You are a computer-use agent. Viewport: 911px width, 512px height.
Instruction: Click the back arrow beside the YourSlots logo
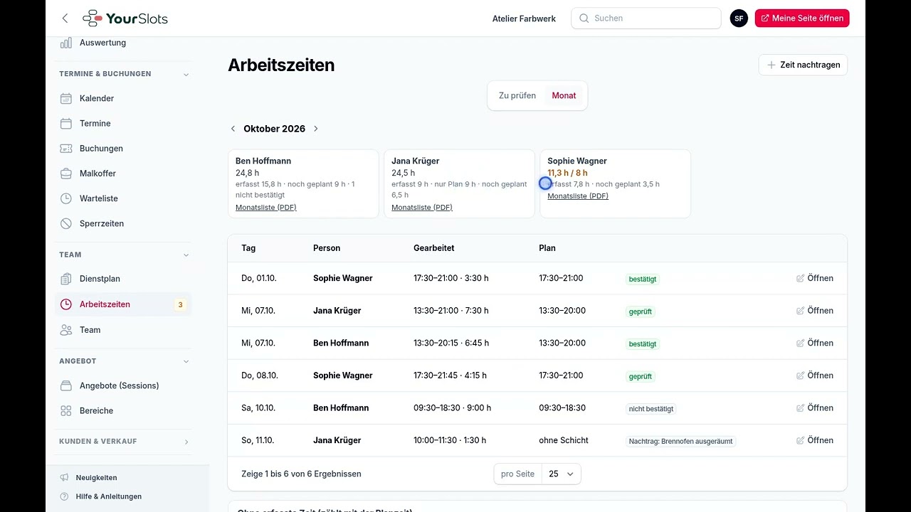(65, 18)
